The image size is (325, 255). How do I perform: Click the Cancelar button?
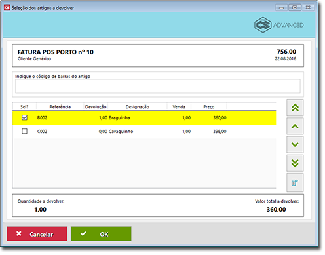point(37,234)
